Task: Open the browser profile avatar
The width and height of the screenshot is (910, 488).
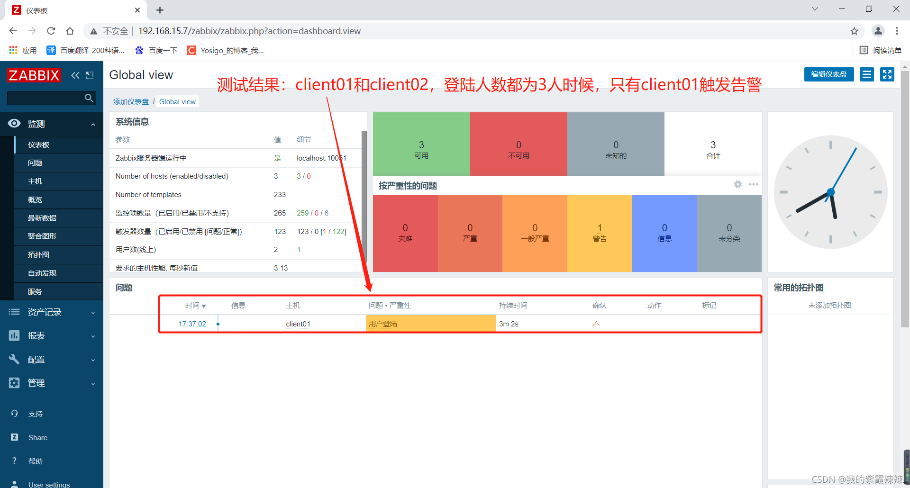Action: (878, 31)
